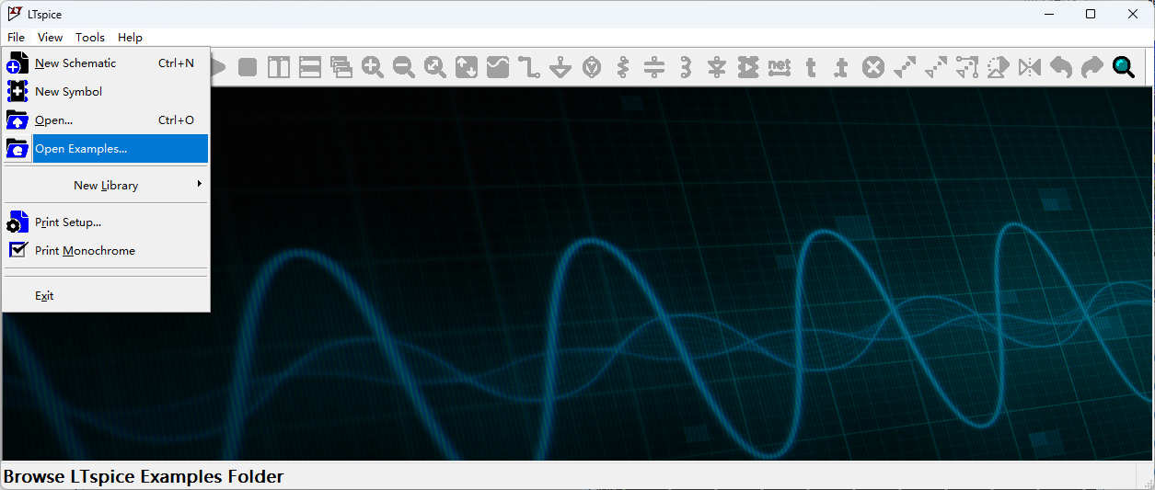
Task: Select the Inductor tool
Action: pos(686,67)
